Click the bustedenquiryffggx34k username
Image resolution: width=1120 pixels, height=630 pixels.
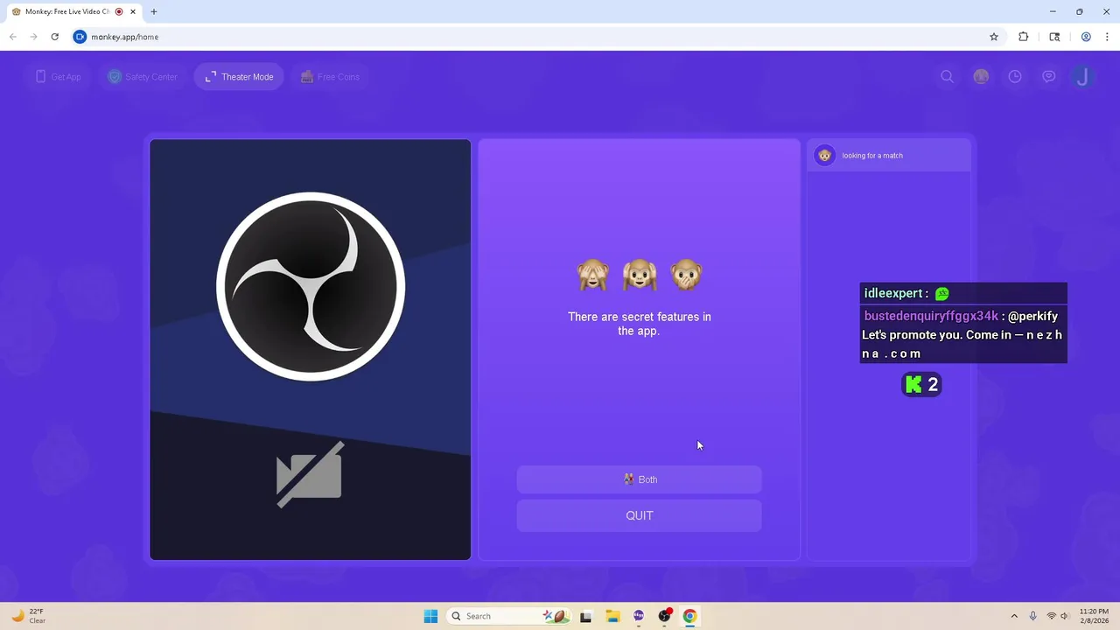coord(931,316)
